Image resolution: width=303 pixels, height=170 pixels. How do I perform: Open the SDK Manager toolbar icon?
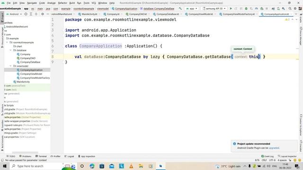(283, 8)
